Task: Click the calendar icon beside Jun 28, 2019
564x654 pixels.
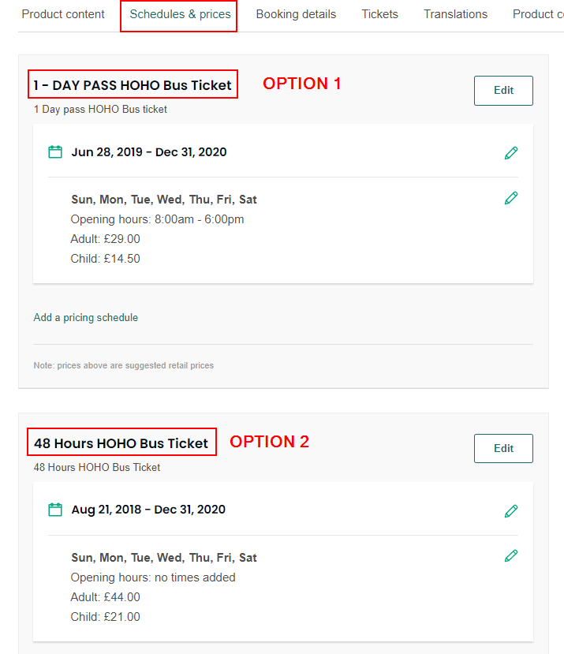Action: pyautogui.click(x=54, y=151)
